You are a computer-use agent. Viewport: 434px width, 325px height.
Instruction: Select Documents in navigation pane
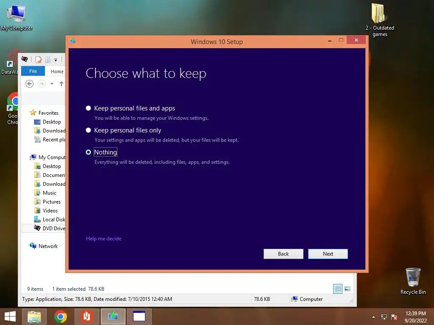(50, 175)
